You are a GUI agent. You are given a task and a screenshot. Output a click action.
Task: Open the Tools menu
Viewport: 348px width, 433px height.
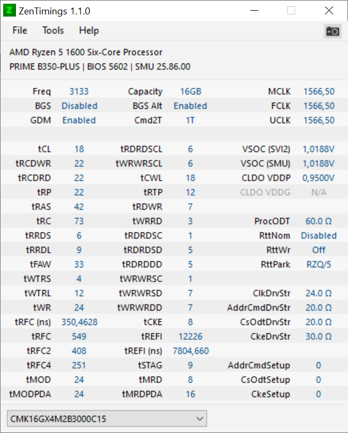(52, 30)
